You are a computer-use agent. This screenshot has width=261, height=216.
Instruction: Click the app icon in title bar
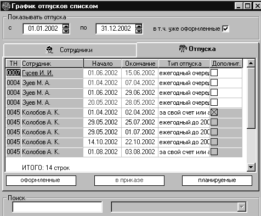[5, 6]
